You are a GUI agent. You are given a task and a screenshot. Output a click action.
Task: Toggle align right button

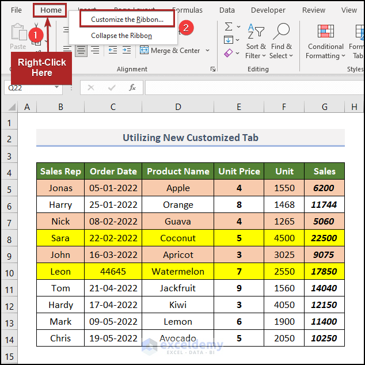(94, 51)
